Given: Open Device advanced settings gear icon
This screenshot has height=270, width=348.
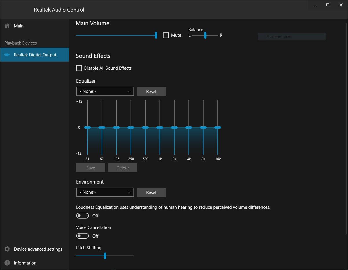Looking at the screenshot, I should [7, 249].
